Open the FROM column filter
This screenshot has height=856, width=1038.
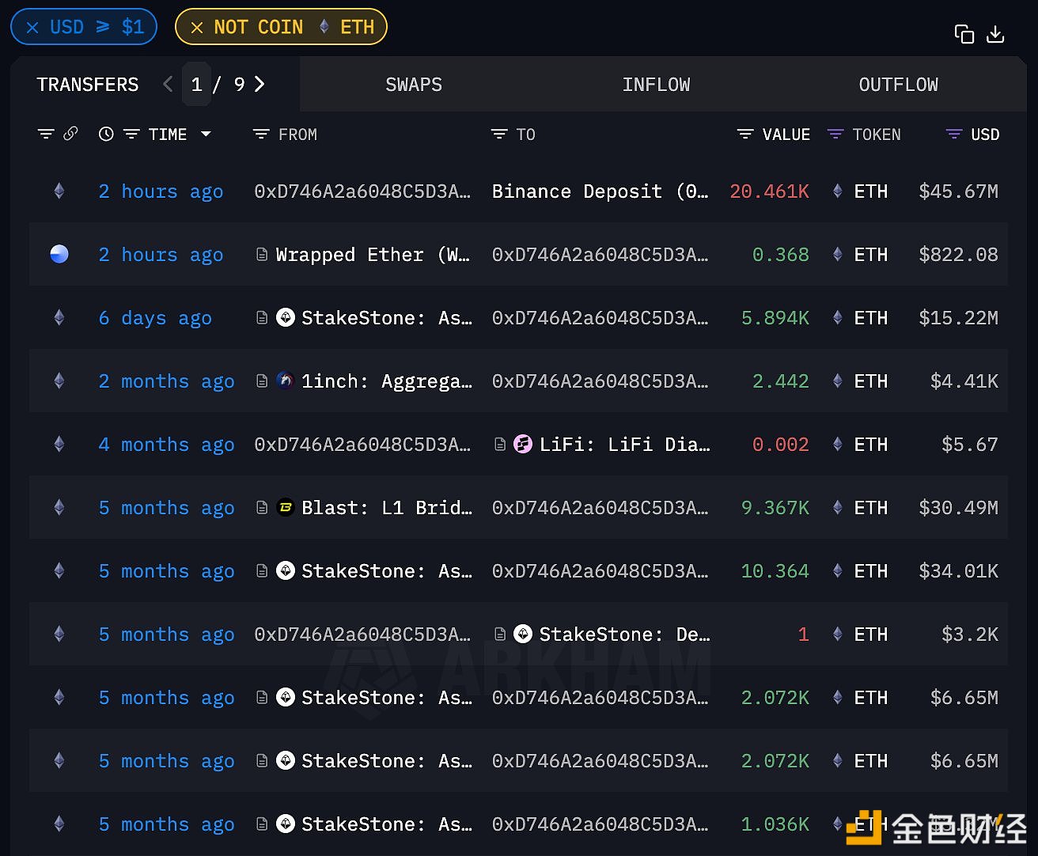[261, 134]
